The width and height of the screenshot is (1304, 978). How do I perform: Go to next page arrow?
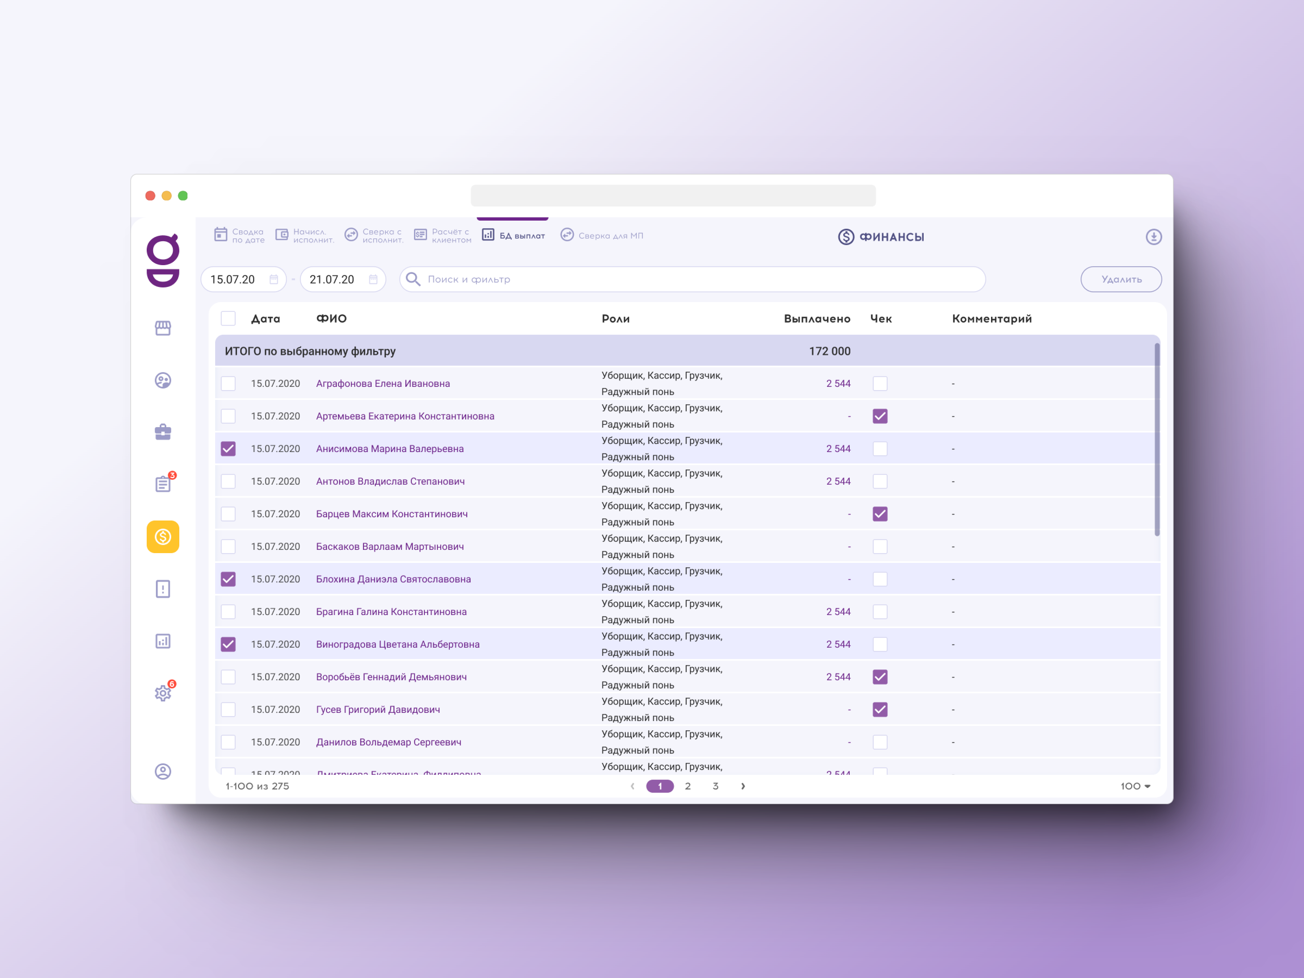[743, 786]
